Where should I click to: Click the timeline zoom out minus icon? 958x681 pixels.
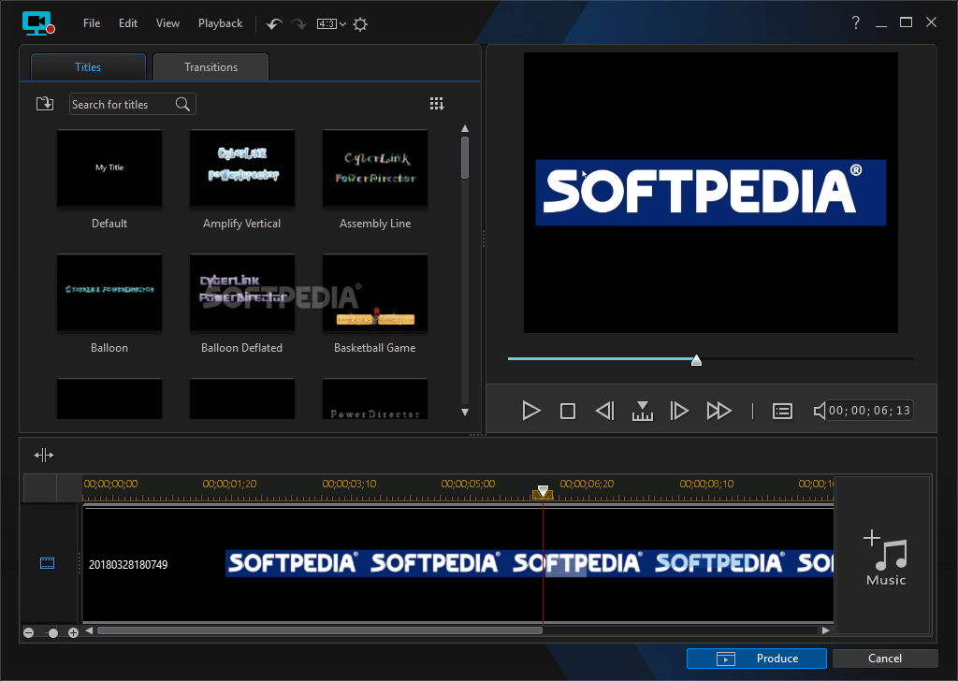pyautogui.click(x=29, y=632)
